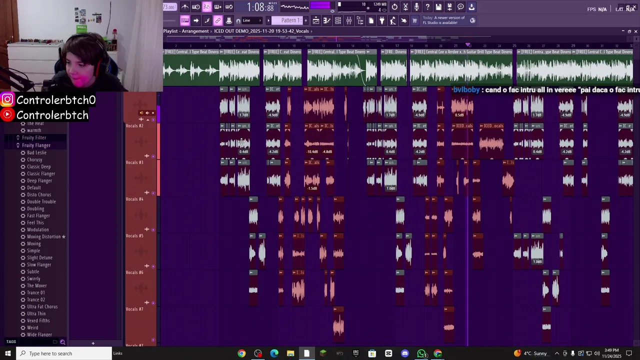Select the Bad Leslie flanger preset
The width and height of the screenshot is (640, 360).
[x=36, y=152]
